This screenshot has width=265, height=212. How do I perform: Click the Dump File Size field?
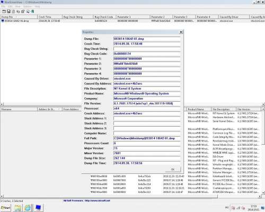147,158
